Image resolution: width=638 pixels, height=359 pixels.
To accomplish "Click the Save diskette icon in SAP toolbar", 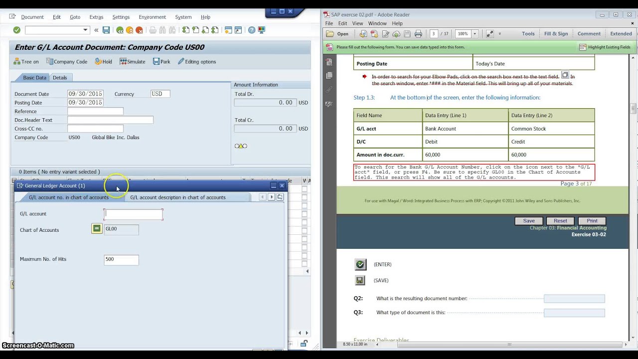I will click(x=106, y=30).
